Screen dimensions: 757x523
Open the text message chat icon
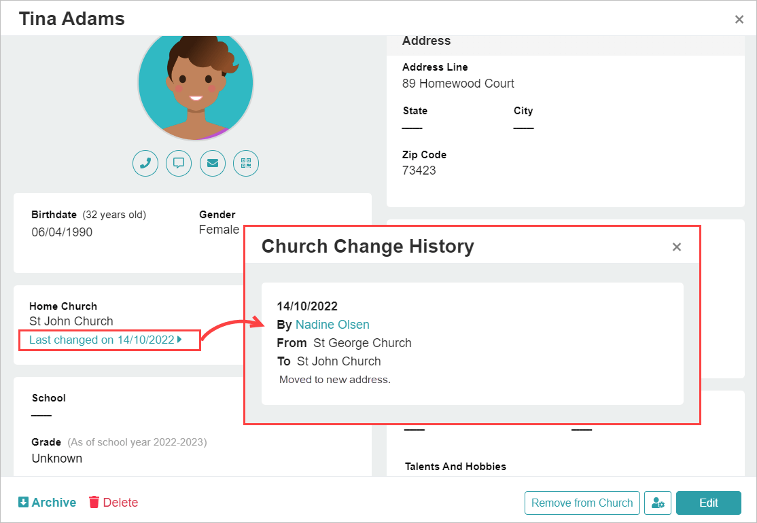(x=179, y=164)
